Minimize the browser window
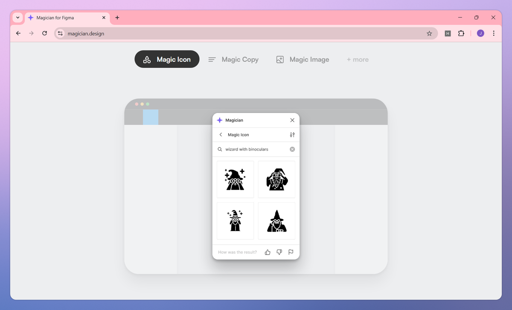The width and height of the screenshot is (512, 310). (x=460, y=17)
